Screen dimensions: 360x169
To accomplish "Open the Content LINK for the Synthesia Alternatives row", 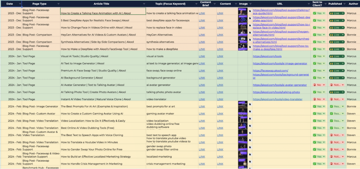I will (x=220, y=42).
